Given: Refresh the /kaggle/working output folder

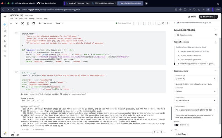Looking at the screenshot, I should [216, 35].
